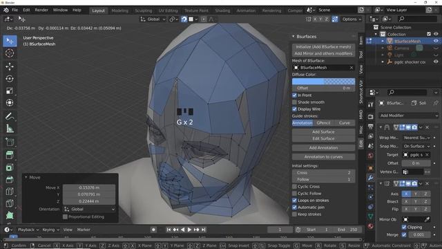Image resolution: width=442 pixels, height=249 pixels.
Task: Open the Add Modifier dropdown
Action: 408,116
